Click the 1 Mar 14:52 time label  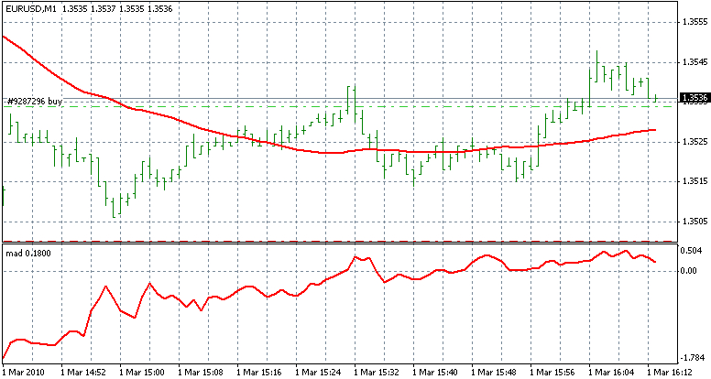[83, 373]
